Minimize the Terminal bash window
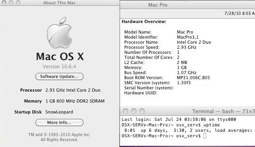The height and width of the screenshot is (147, 255). (x=134, y=111)
